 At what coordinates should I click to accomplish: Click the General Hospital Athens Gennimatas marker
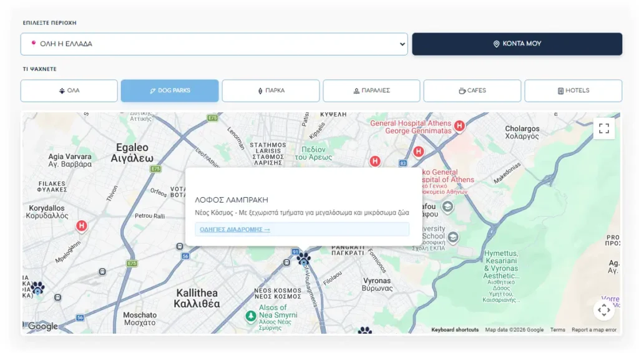[460, 126]
